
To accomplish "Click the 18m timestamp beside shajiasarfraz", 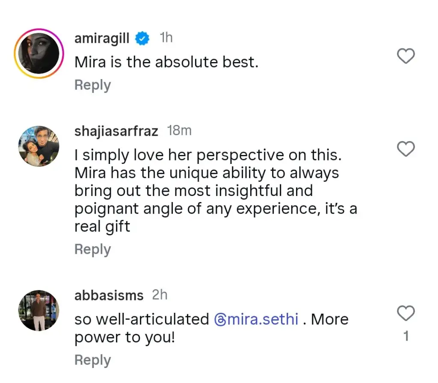I will point(179,131).
